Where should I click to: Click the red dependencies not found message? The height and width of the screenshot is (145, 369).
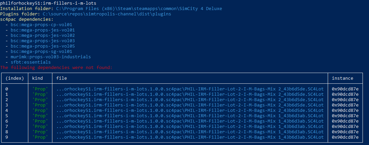[56, 68]
